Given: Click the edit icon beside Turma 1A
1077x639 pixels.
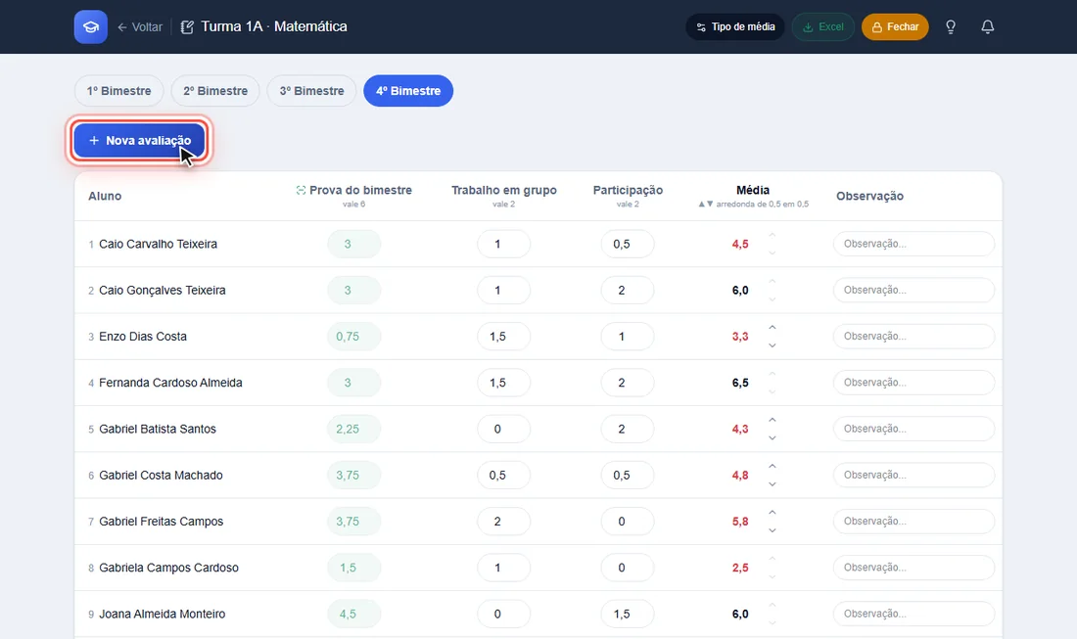Looking at the screenshot, I should tap(187, 26).
